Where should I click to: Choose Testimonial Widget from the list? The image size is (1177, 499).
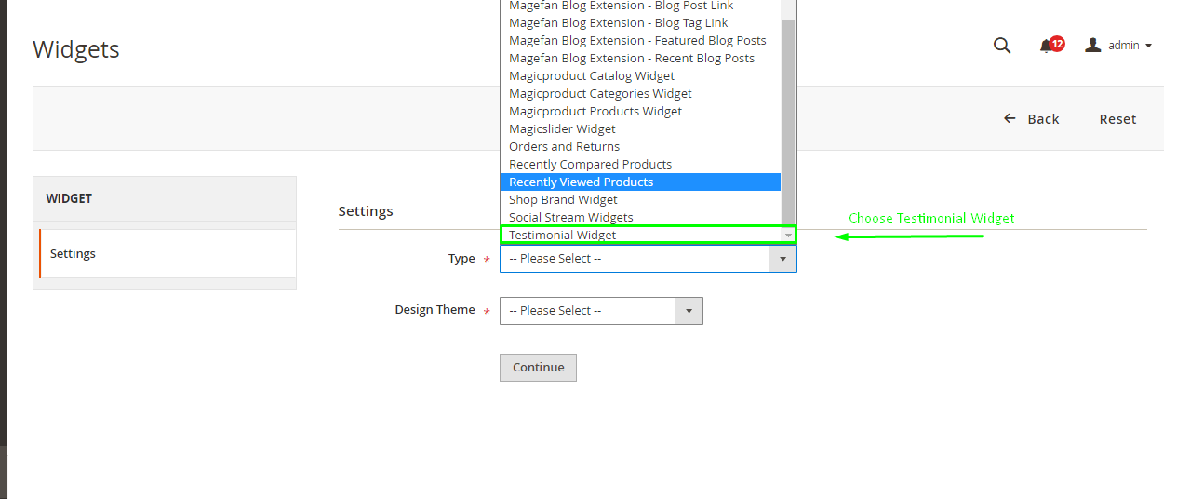pyautogui.click(x=562, y=236)
